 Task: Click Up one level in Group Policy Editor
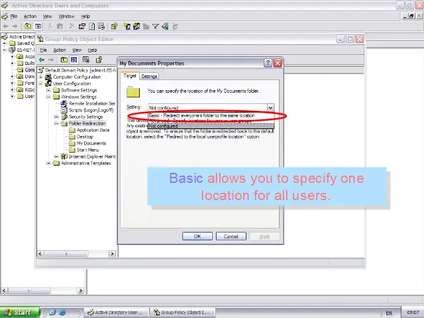point(64,60)
